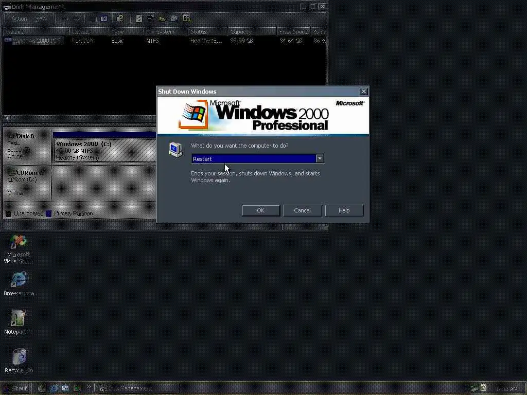Sort by the Free Space column header
Screen dimensions: 527x395
tap(294, 32)
